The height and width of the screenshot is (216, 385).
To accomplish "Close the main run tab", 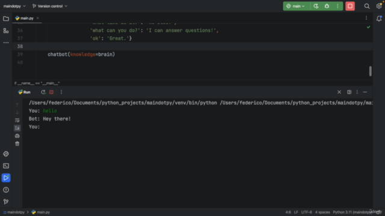I will tap(339, 92).
